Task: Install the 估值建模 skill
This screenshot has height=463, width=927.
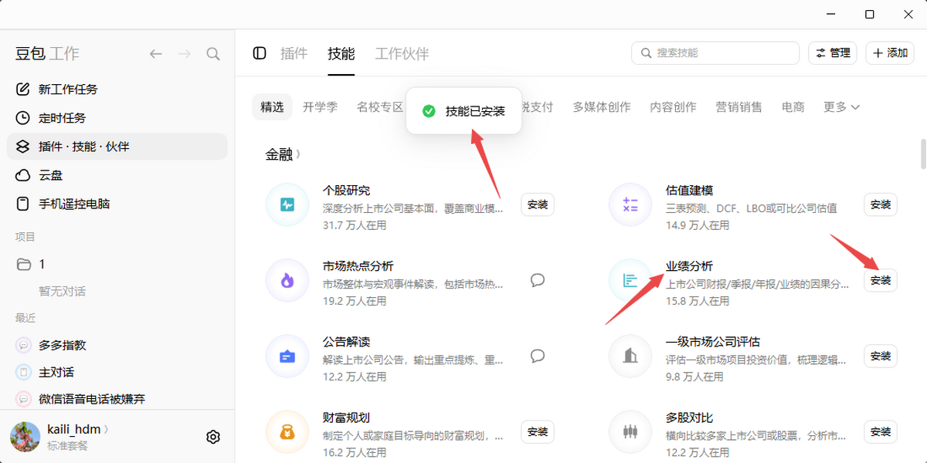Action: 881,204
